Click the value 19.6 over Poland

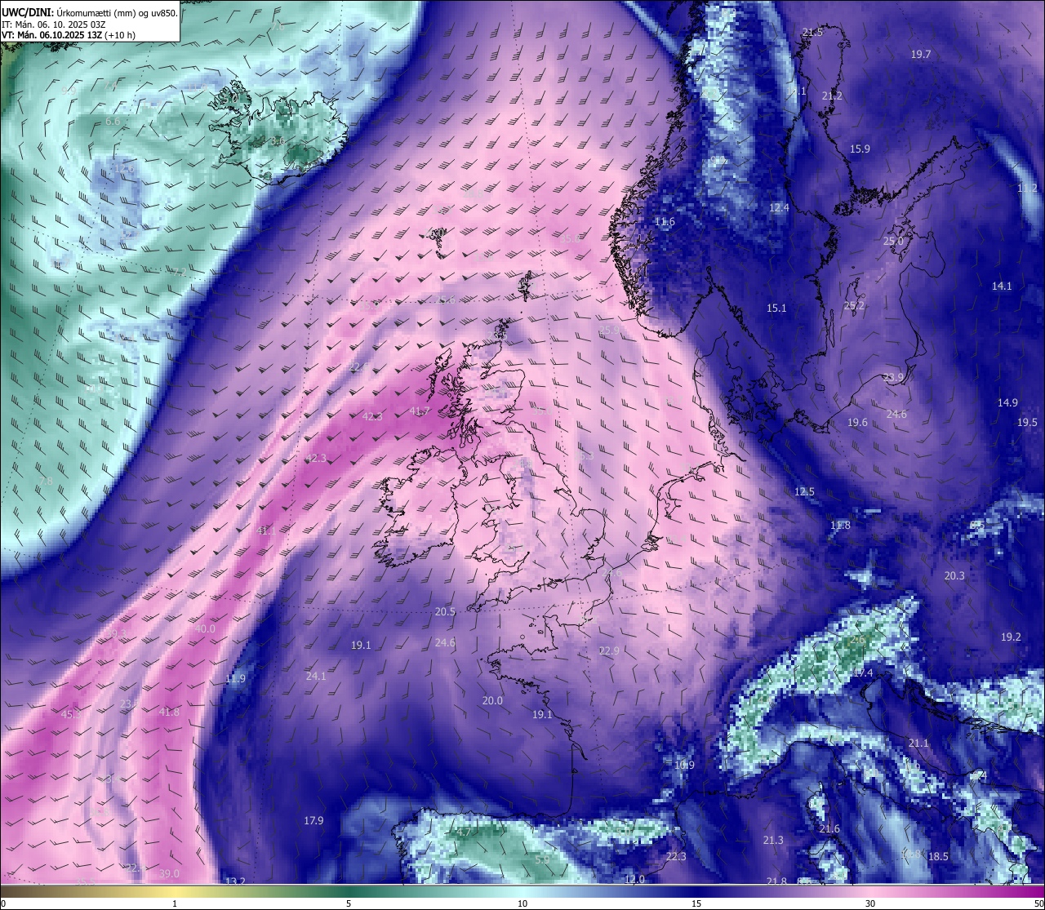click(x=857, y=422)
